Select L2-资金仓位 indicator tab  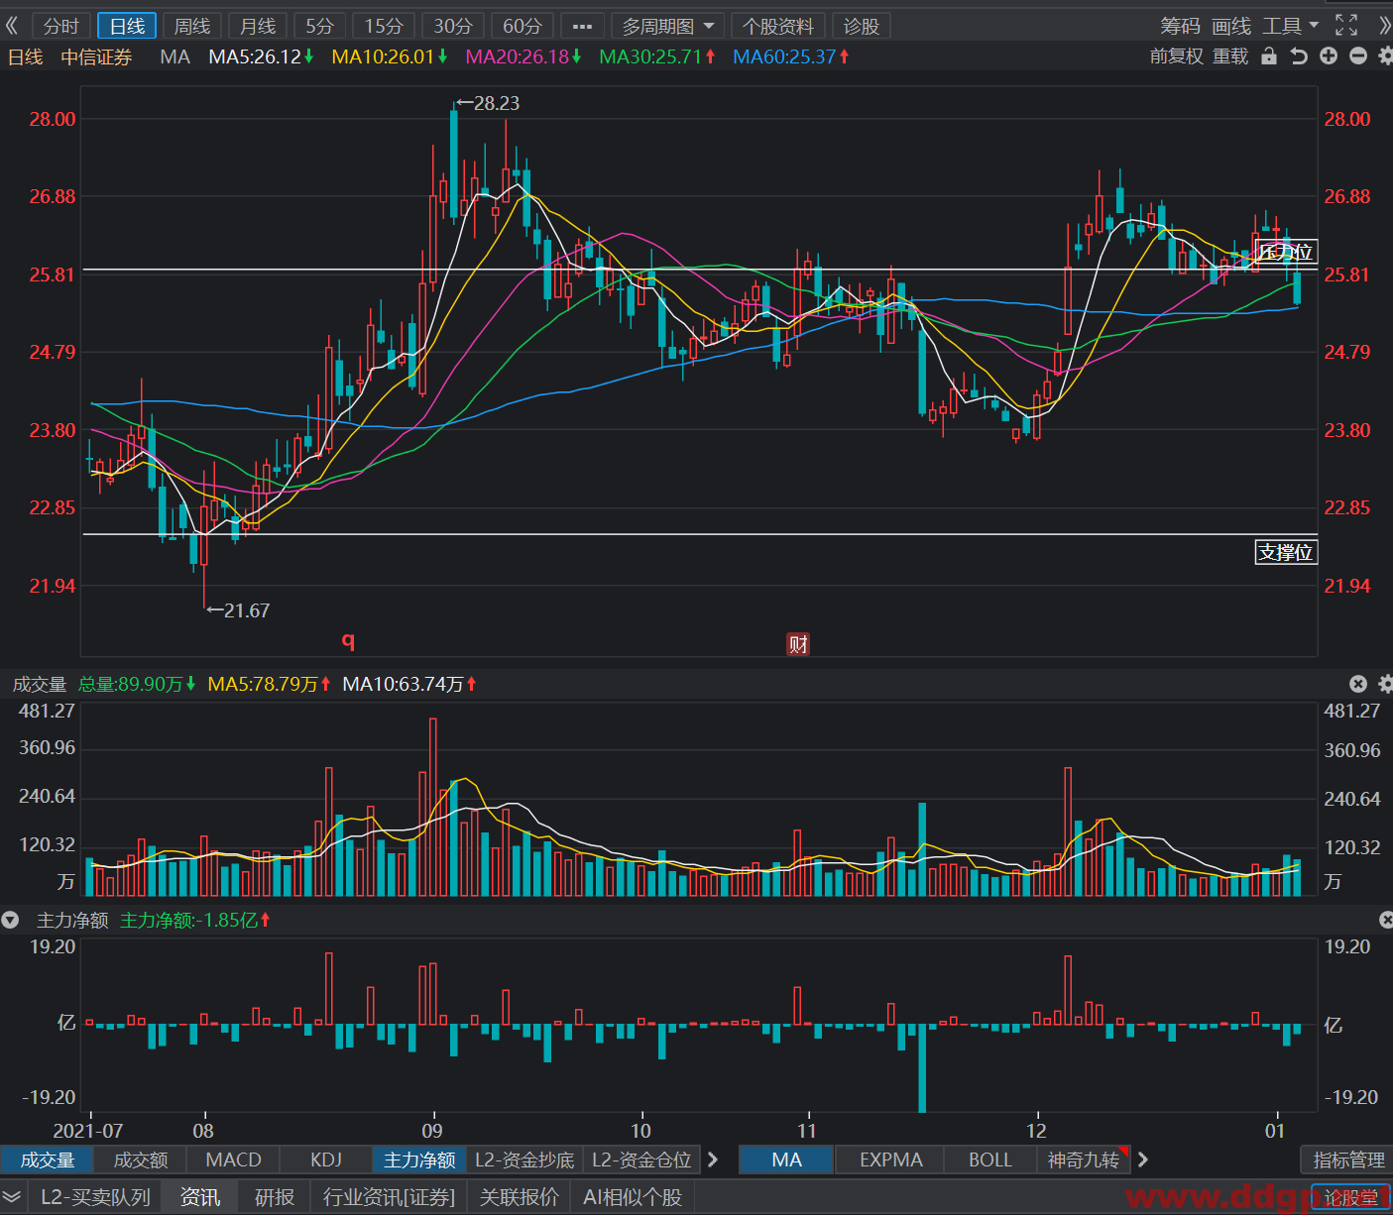click(641, 1160)
